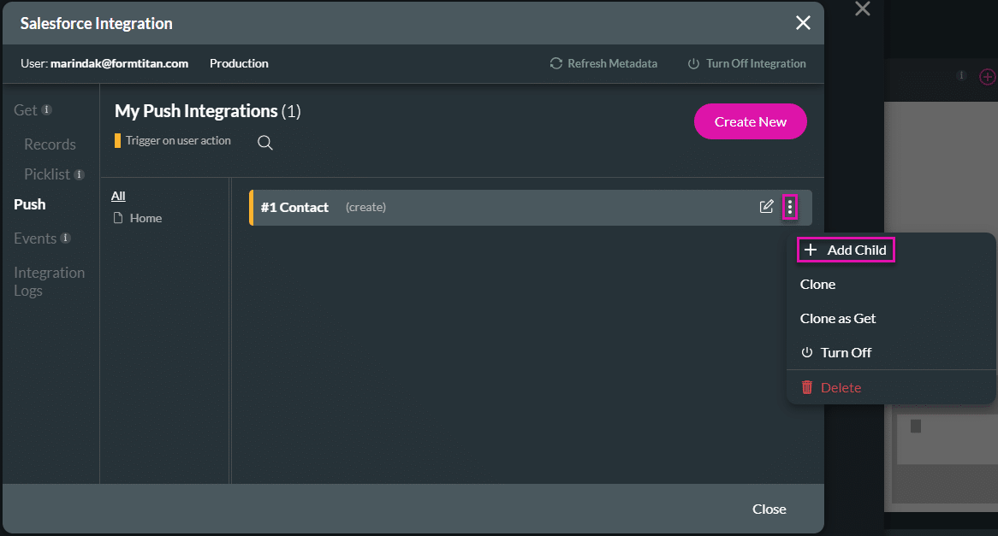Screen dimensions: 998x536
Task: Go to Records in the sidebar
Action: click(x=50, y=144)
